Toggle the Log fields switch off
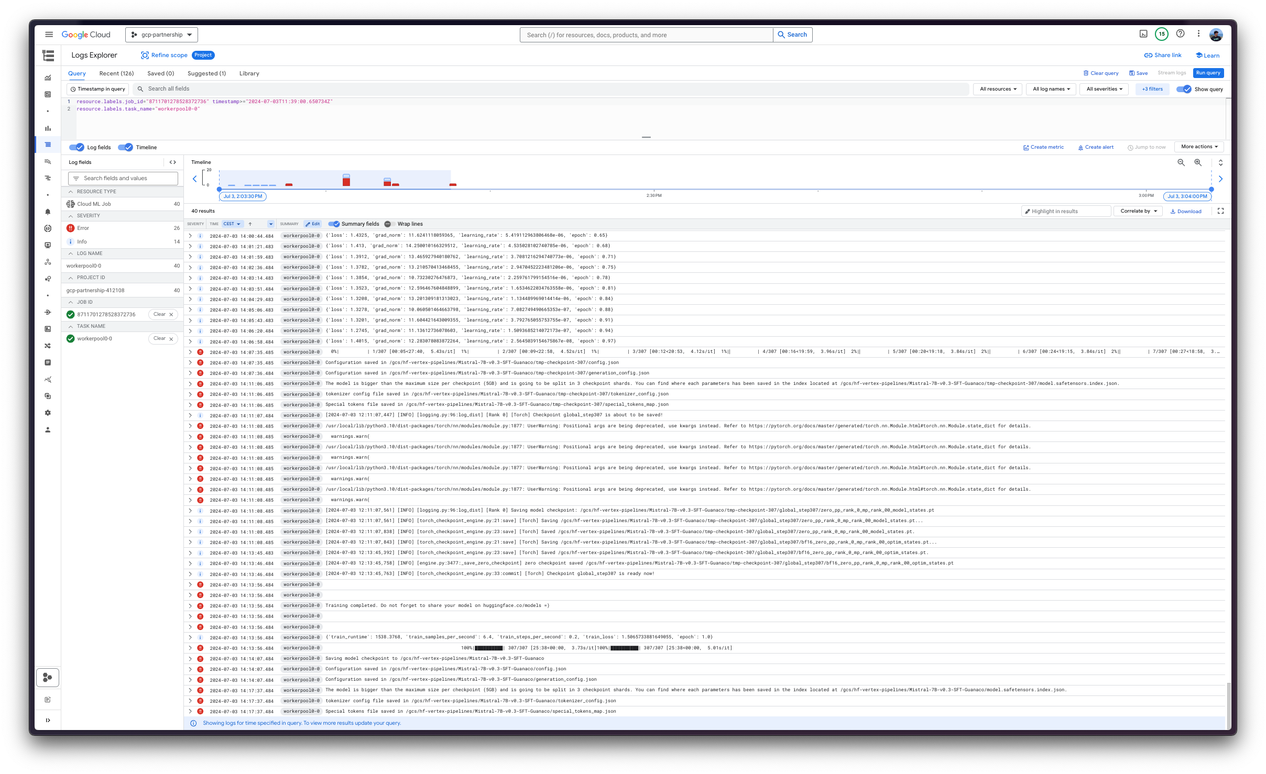The height and width of the screenshot is (774, 1266). point(77,148)
